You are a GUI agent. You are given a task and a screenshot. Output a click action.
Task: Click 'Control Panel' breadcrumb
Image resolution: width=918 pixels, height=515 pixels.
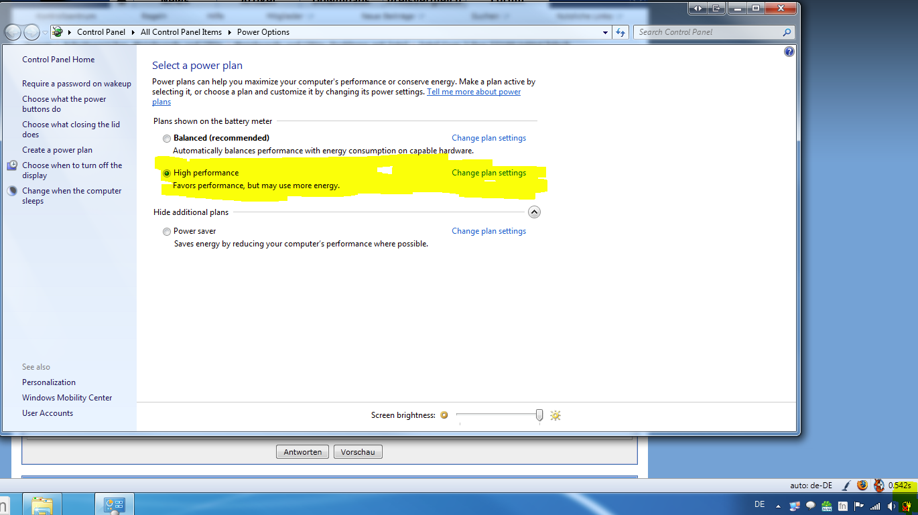101,32
